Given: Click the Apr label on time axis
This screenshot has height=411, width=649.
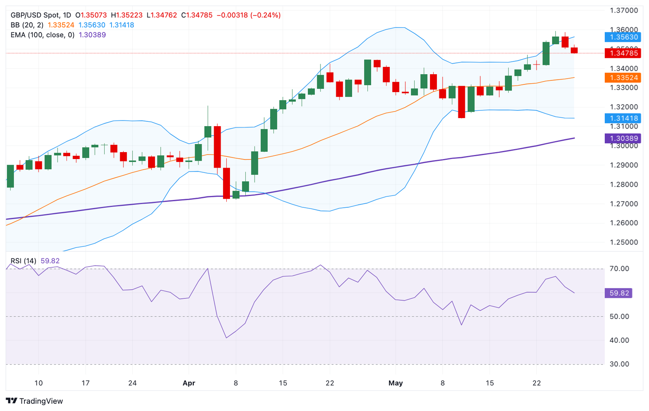Looking at the screenshot, I should click(x=189, y=383).
